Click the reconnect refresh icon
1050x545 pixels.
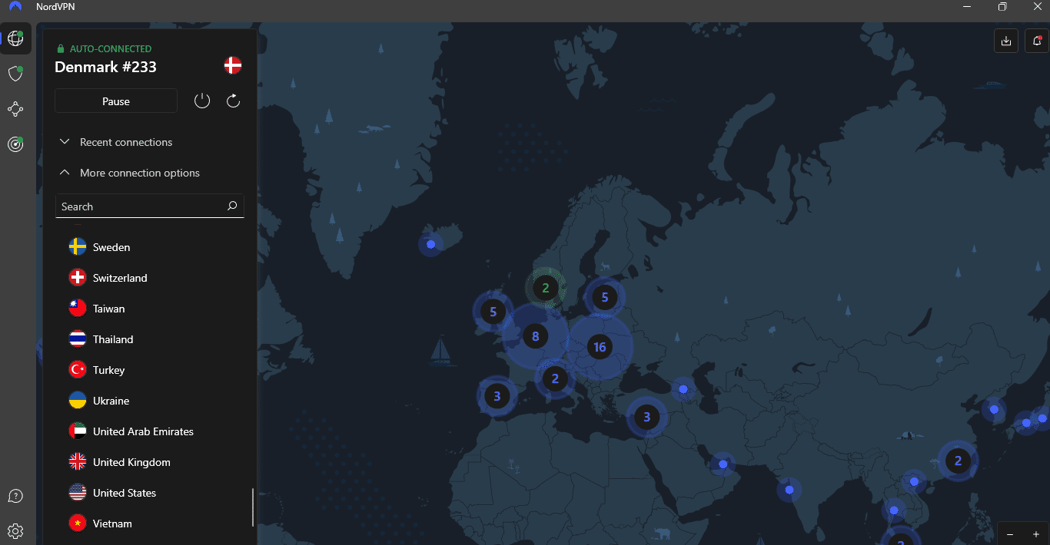click(x=234, y=101)
